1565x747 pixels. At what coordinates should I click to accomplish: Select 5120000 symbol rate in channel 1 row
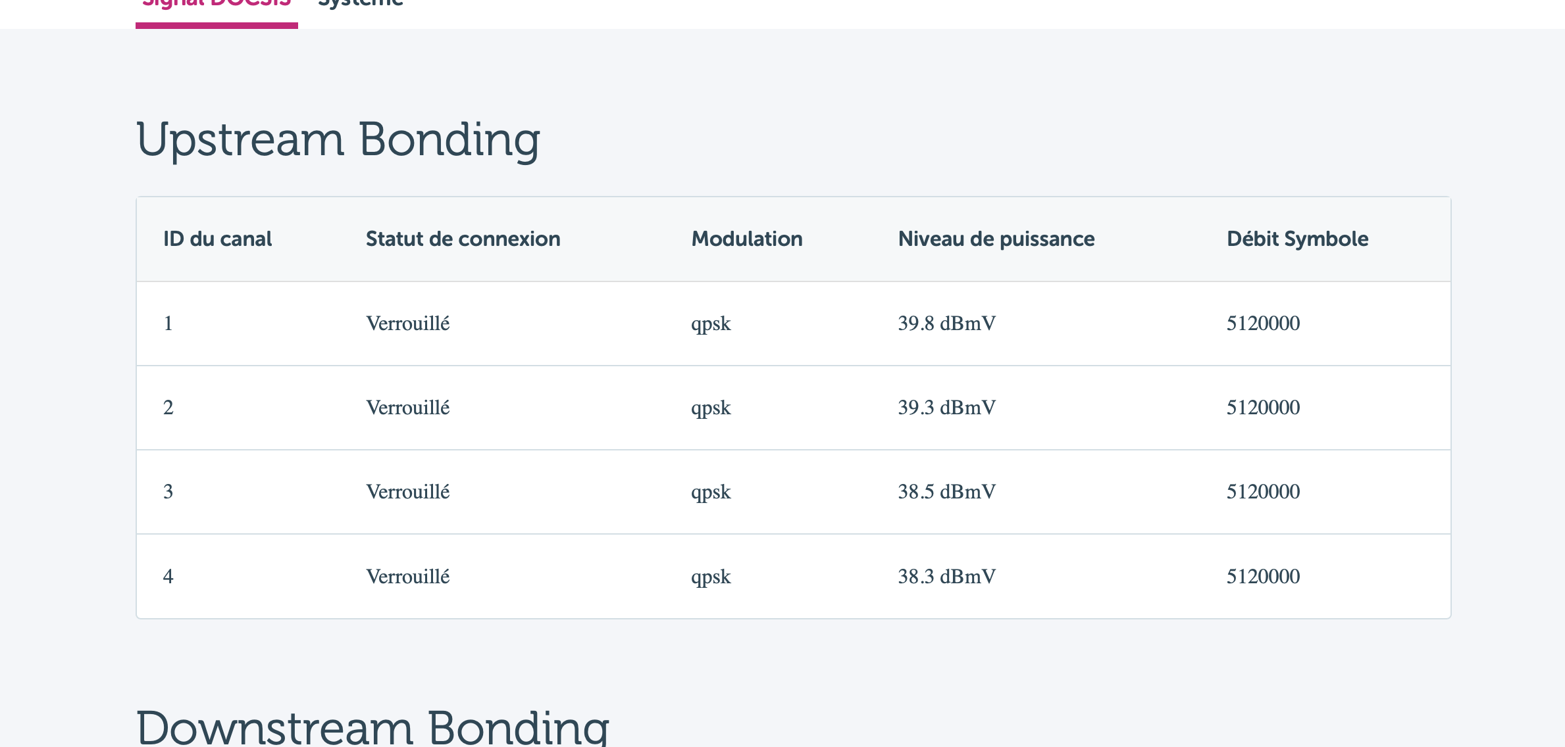(x=1263, y=324)
